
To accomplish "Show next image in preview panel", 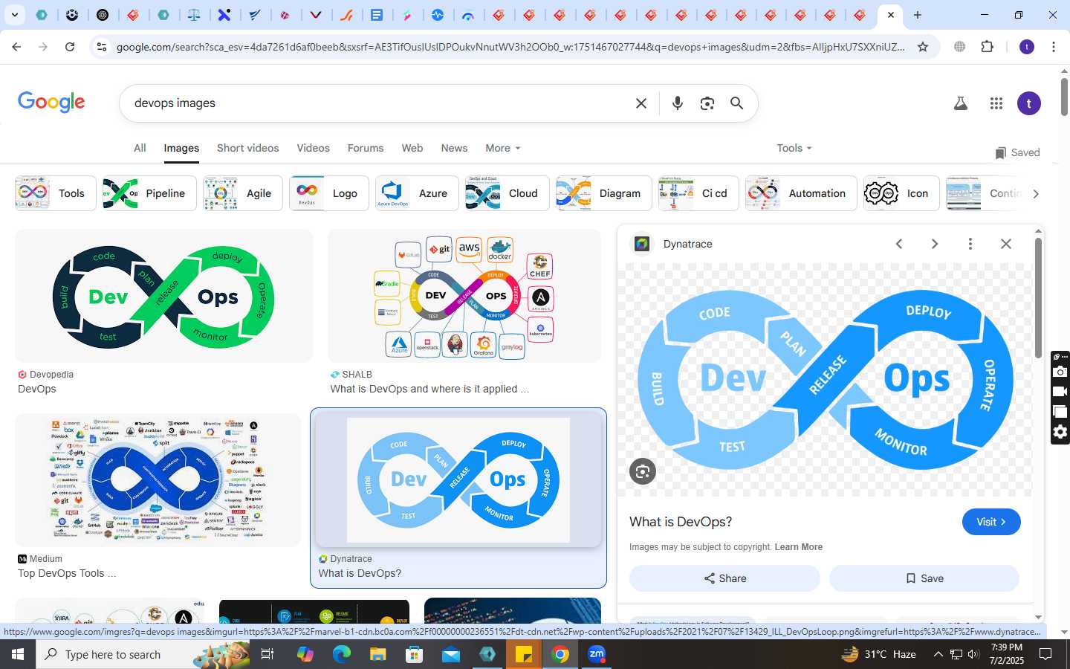I will [x=935, y=244].
